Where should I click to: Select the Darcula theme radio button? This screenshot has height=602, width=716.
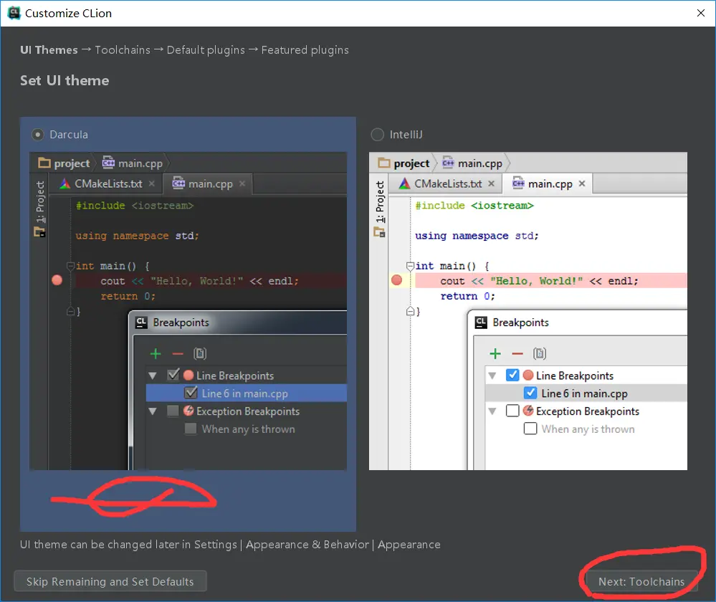pyautogui.click(x=37, y=135)
